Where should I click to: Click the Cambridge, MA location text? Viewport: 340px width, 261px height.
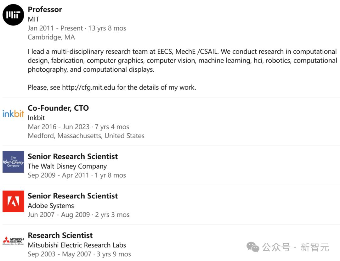[51, 37]
